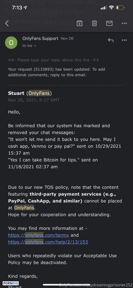Mark the email unread via the envelope icon
Viewport: 133px width, 288px height.
tap(109, 23)
